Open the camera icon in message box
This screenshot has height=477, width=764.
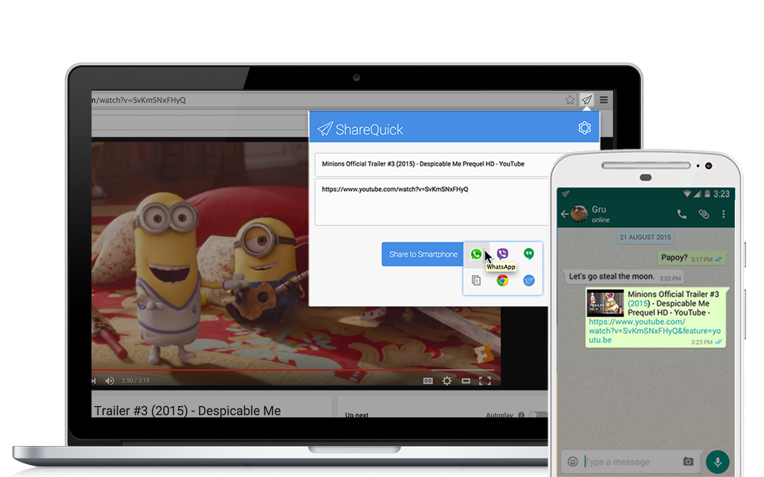[x=688, y=461]
